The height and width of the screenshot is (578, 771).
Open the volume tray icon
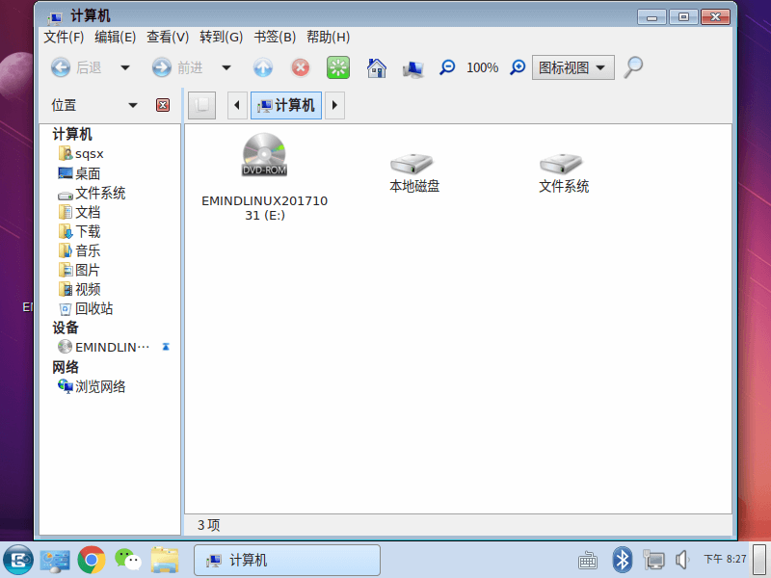coord(682,560)
